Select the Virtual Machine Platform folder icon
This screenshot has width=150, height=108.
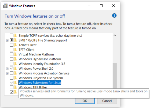click(15, 54)
